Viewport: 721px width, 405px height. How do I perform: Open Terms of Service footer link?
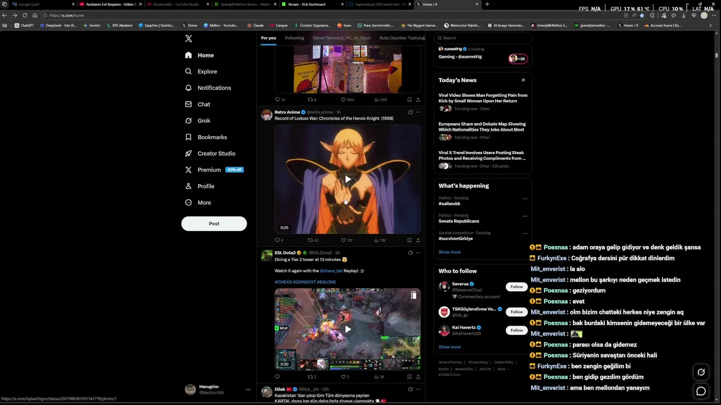(x=450, y=362)
